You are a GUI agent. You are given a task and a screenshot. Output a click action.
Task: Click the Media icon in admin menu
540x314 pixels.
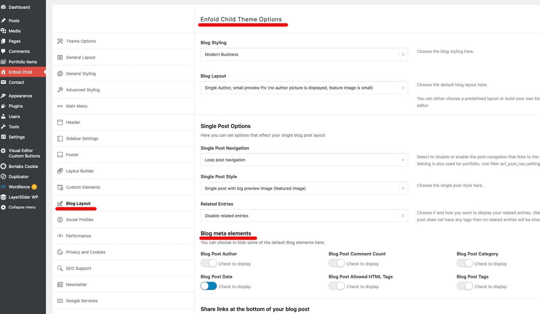[x=3, y=31]
